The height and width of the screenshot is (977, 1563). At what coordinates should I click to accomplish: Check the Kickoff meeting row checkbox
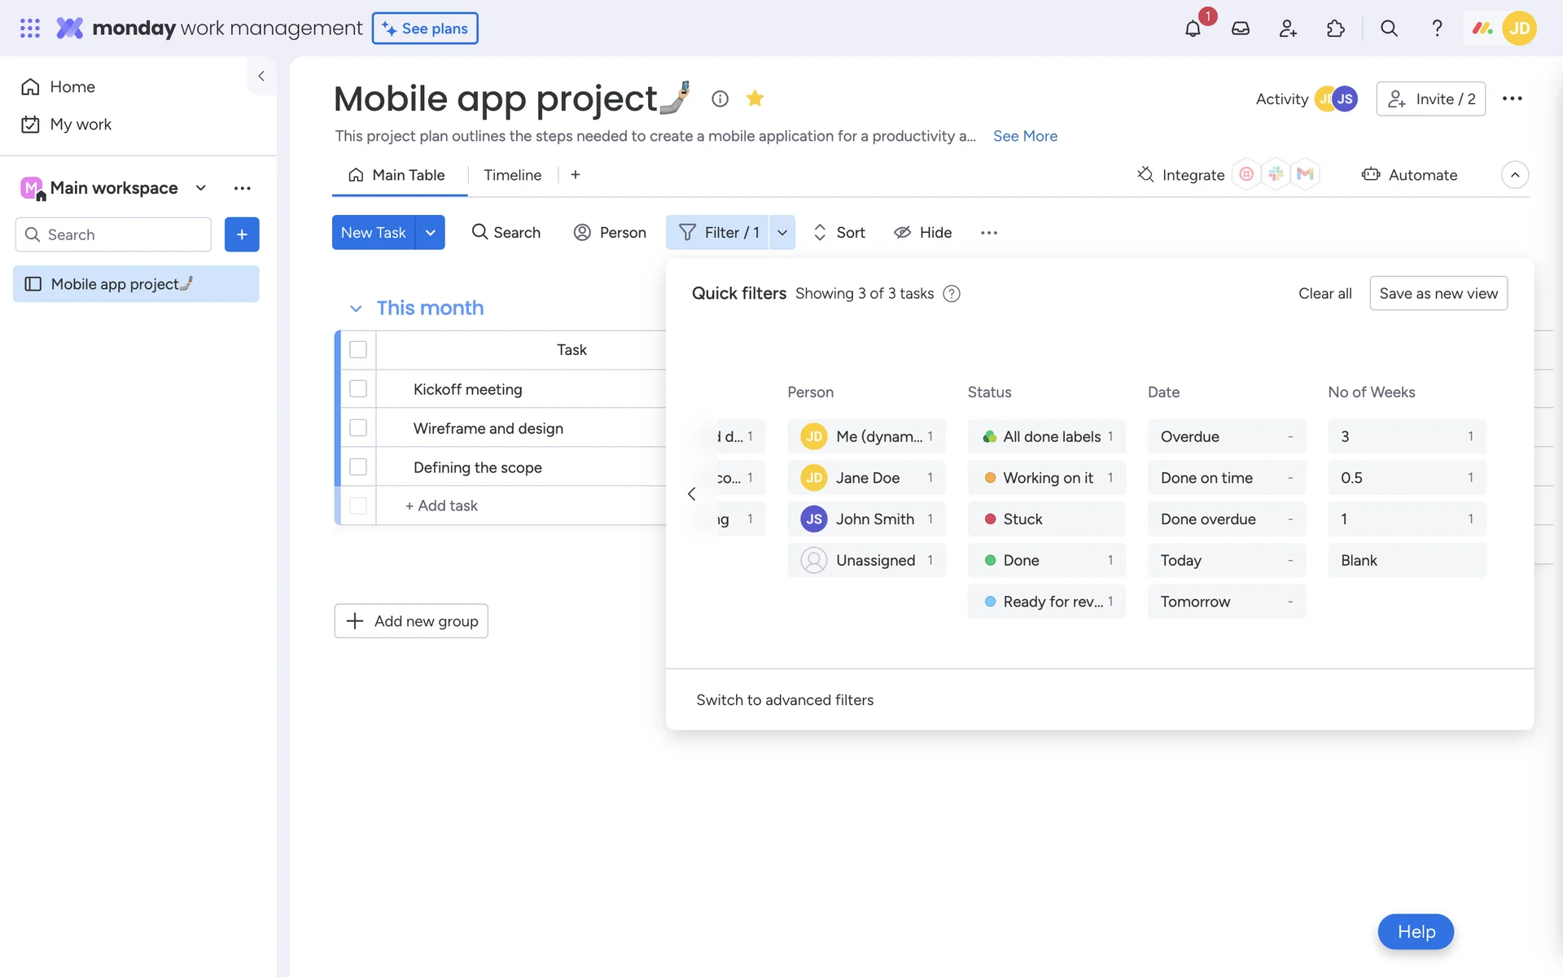tap(358, 389)
